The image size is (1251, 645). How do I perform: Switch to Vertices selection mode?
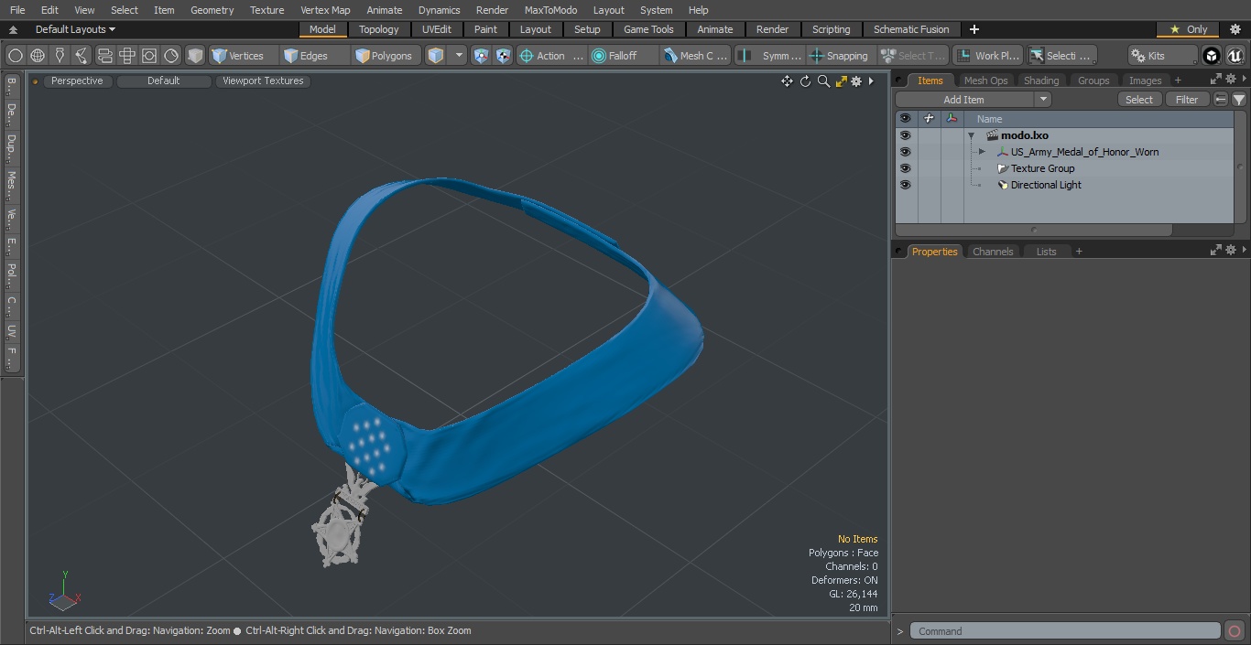[244, 56]
